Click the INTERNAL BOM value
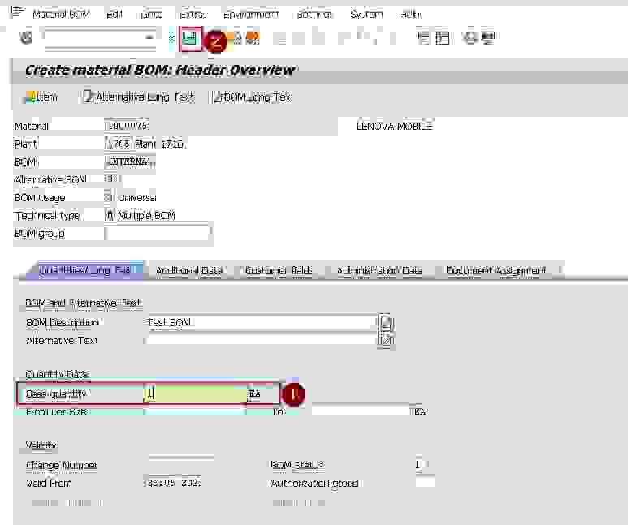Screen dimensions: 628x525 [130, 161]
